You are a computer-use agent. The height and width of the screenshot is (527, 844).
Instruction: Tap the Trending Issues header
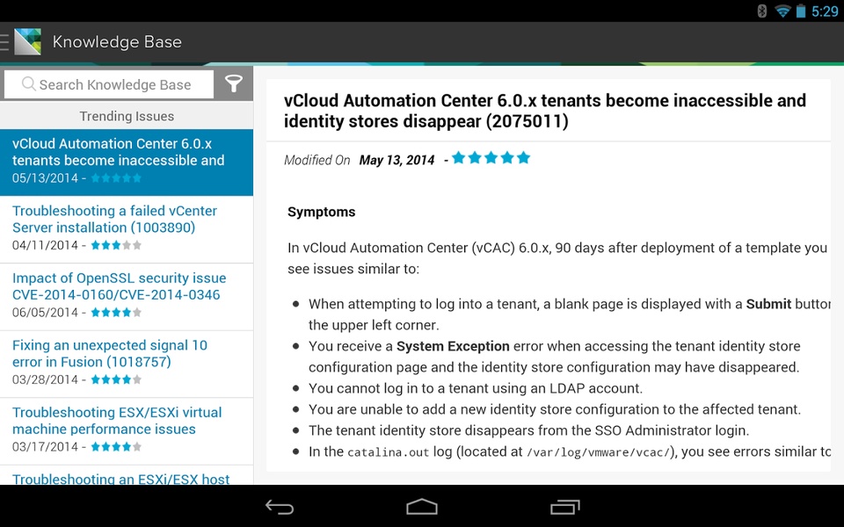coord(127,116)
